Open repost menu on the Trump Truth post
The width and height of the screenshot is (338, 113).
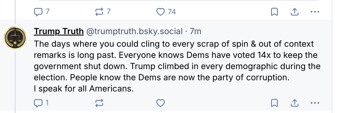(99, 103)
